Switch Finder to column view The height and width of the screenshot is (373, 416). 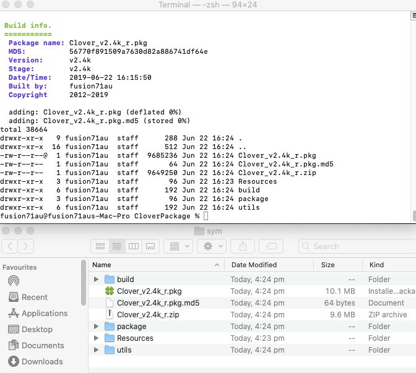(x=134, y=246)
